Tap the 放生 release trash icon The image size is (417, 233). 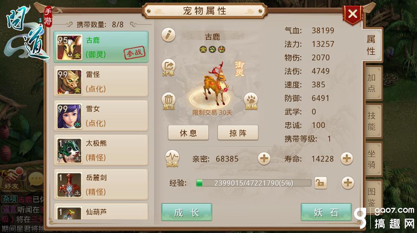(168, 101)
